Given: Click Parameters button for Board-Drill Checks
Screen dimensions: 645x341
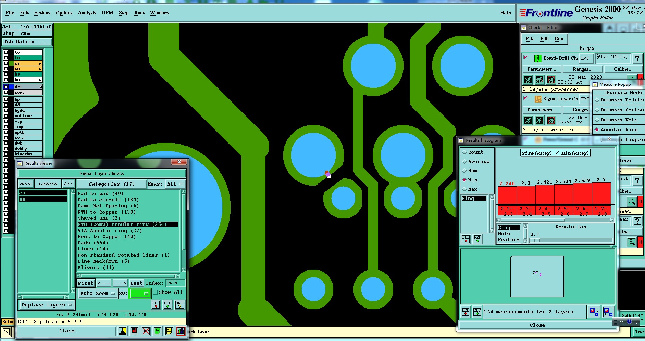Looking at the screenshot, I should 542,69.
